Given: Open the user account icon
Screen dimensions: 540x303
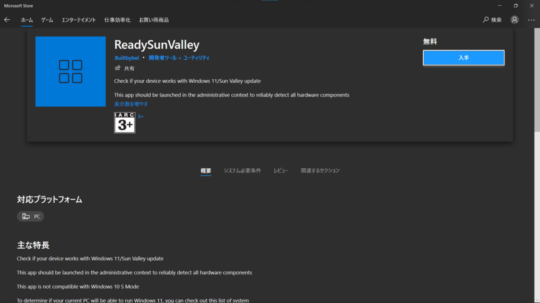Looking at the screenshot, I should [515, 20].
